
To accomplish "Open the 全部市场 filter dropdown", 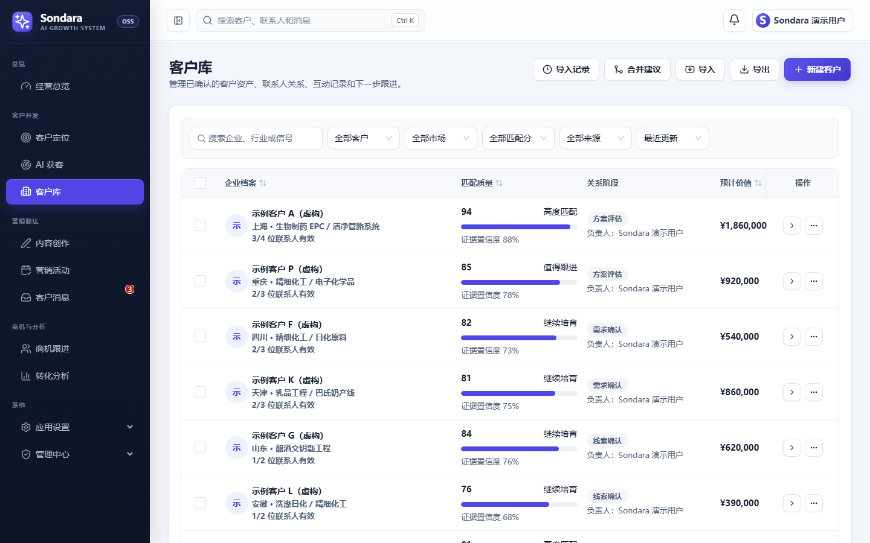I will tap(441, 138).
